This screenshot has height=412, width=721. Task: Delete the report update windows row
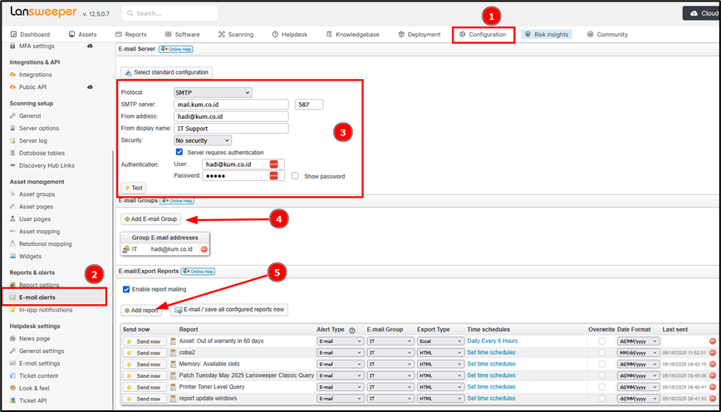713,399
